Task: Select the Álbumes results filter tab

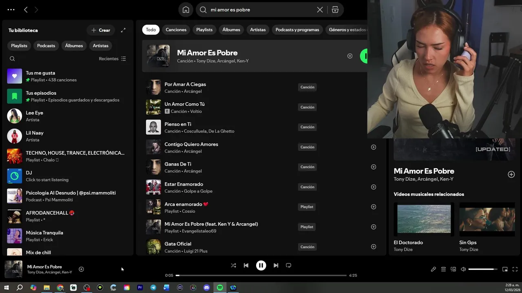Action: click(x=231, y=30)
